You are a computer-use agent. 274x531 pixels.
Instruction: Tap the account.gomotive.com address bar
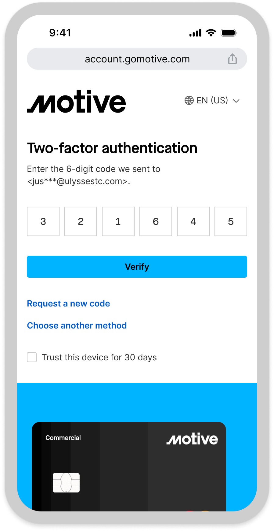(137, 59)
